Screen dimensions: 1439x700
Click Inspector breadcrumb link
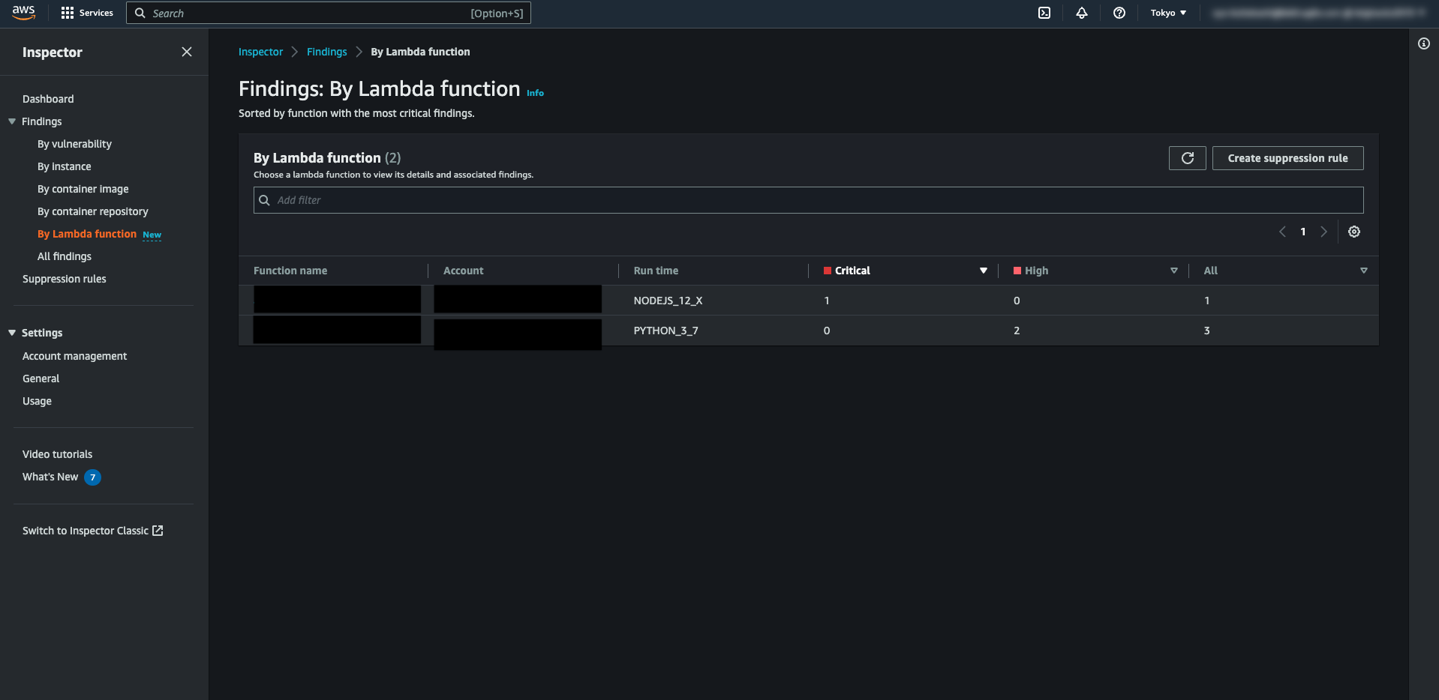[260, 52]
